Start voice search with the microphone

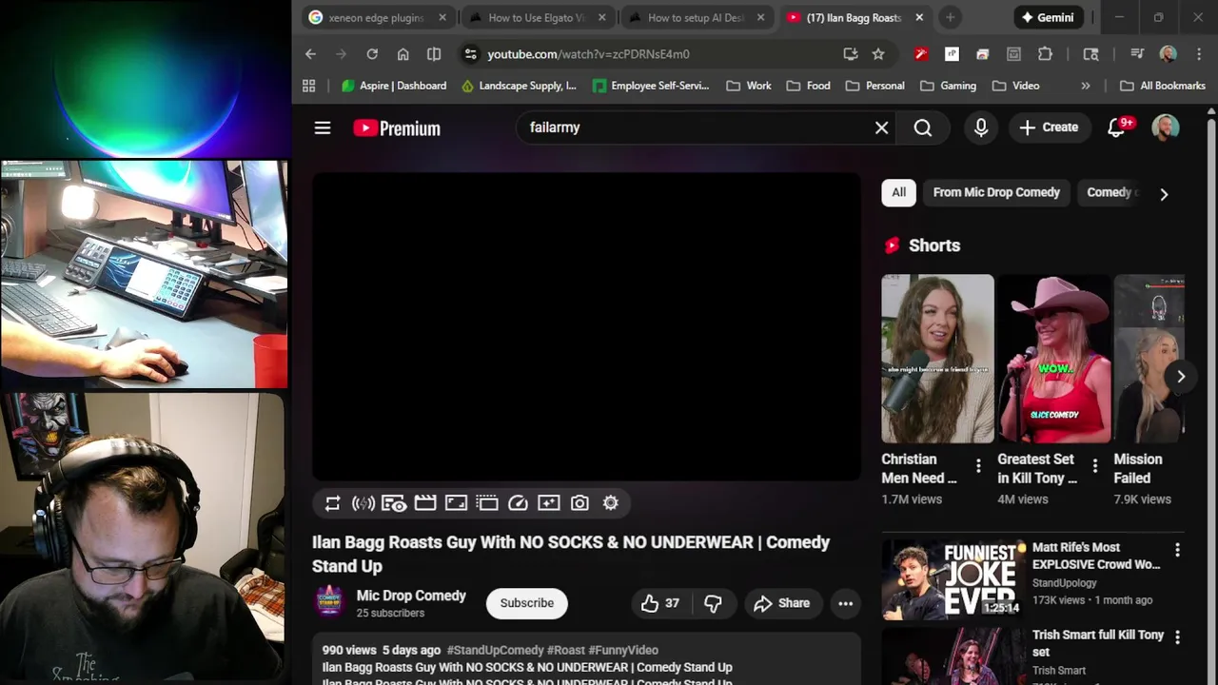click(981, 127)
